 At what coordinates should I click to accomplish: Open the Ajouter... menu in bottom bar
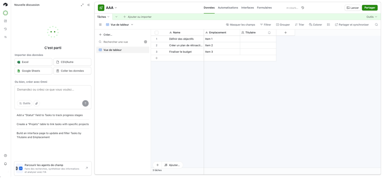(172, 165)
